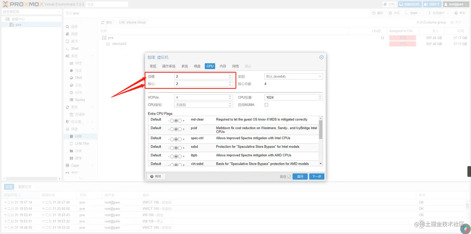Open the 存储库 repositories page

pos(80,115)
